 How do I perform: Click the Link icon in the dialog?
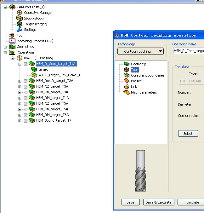127,87
